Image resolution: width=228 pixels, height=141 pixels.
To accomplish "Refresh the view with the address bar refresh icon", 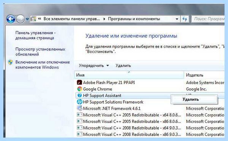I will coord(185,19).
